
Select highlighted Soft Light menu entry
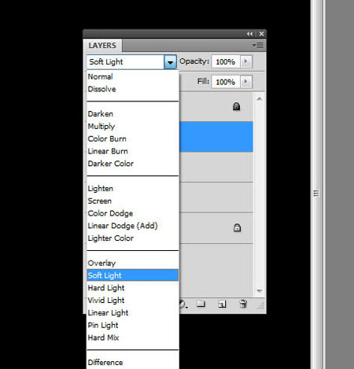[133, 275]
